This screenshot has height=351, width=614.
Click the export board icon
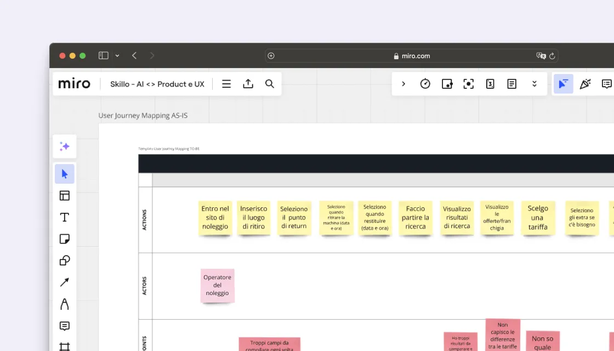pos(248,84)
